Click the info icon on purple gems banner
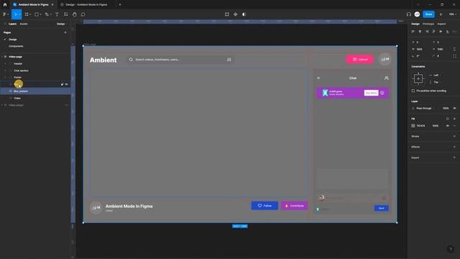 pyautogui.click(x=382, y=93)
